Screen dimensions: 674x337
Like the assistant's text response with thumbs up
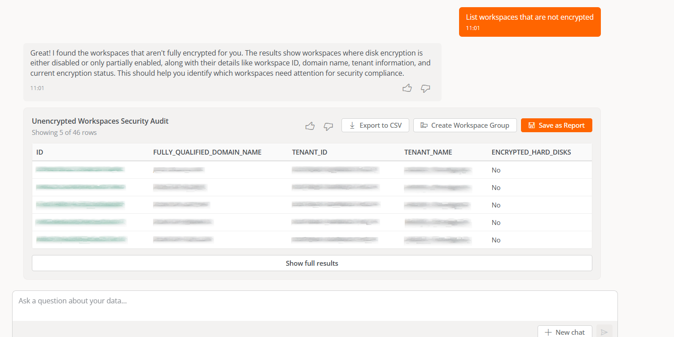(407, 88)
